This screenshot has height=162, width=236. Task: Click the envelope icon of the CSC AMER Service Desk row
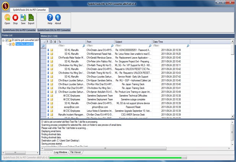point(52,115)
